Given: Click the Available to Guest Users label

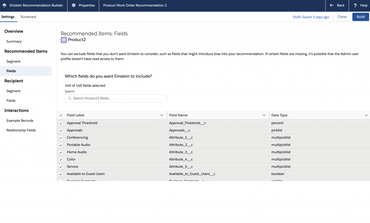Looking at the screenshot, I should coord(86,174).
